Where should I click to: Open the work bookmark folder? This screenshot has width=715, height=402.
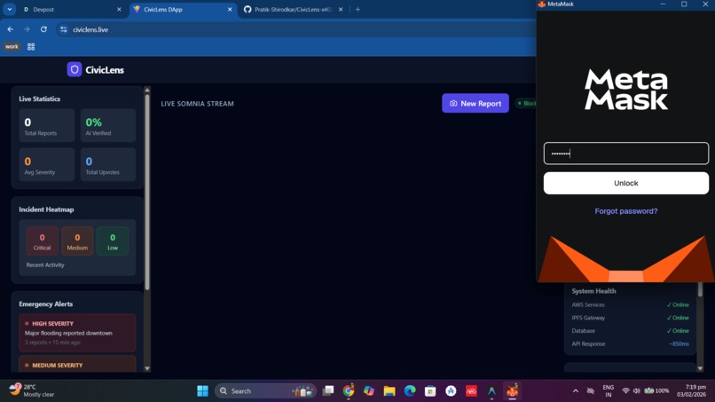[x=12, y=46]
